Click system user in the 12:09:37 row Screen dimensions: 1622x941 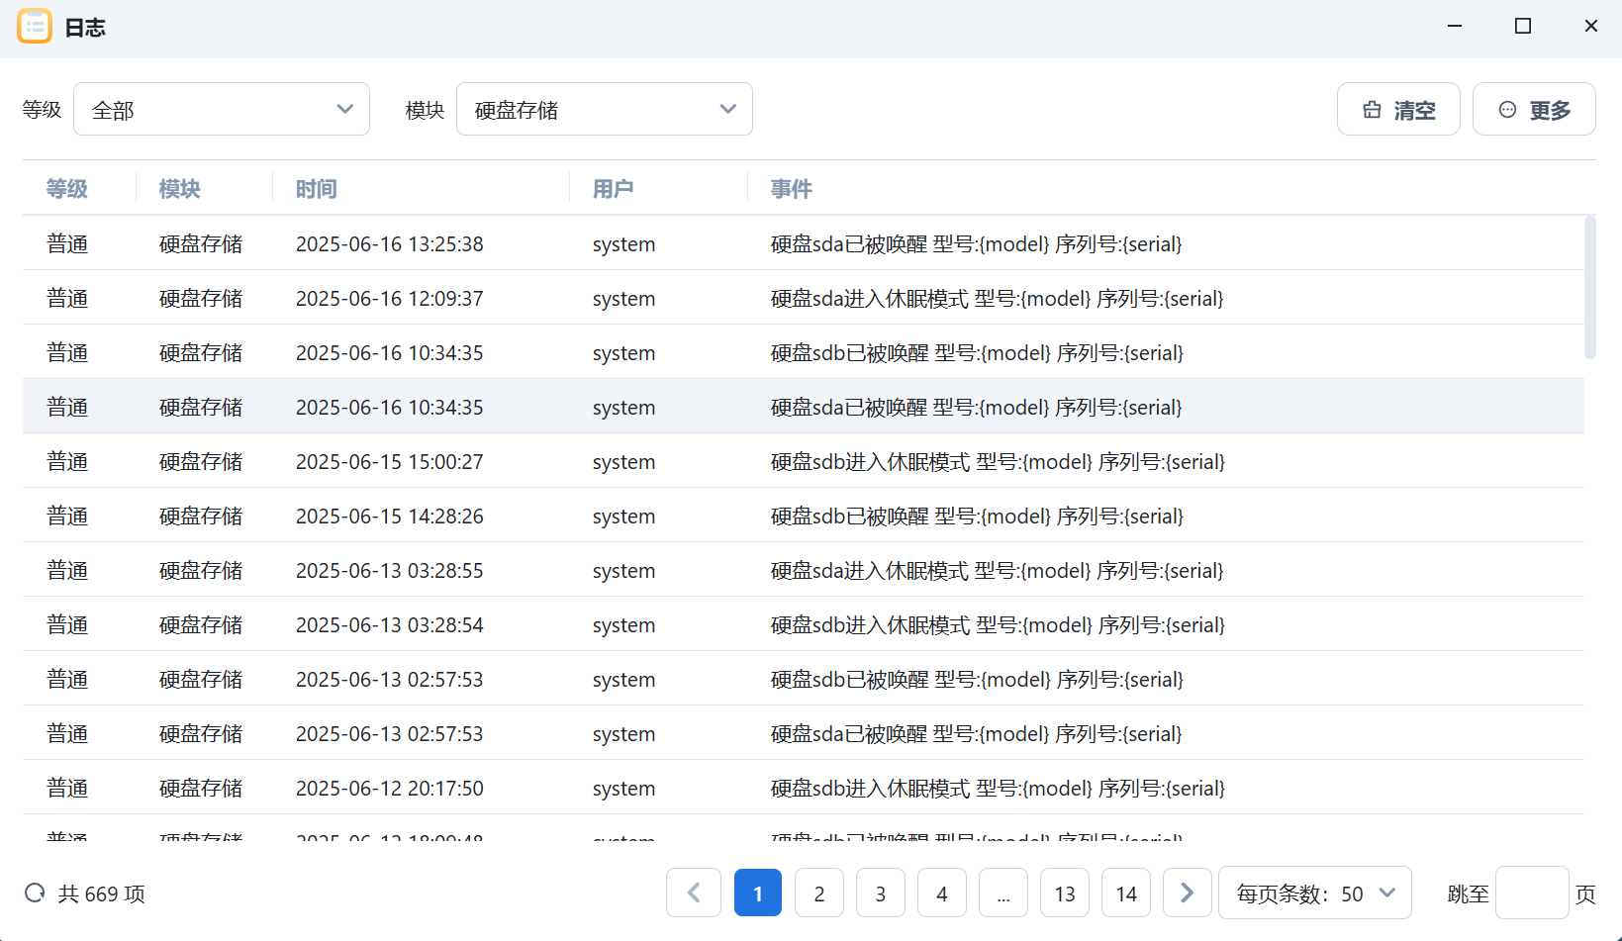[623, 299]
